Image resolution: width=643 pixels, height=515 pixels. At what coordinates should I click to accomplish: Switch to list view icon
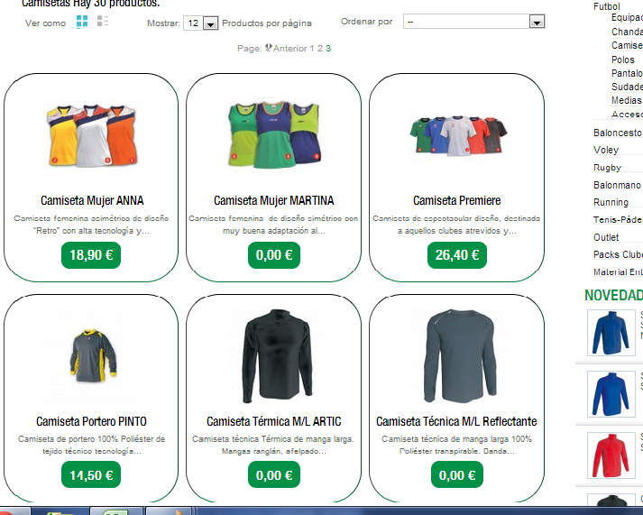[x=103, y=21]
